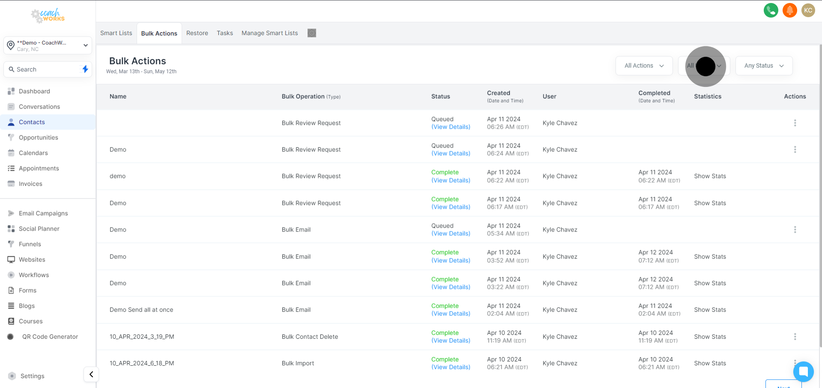The image size is (822, 388).
Task: Switch to the Restore tab
Action: (x=197, y=33)
